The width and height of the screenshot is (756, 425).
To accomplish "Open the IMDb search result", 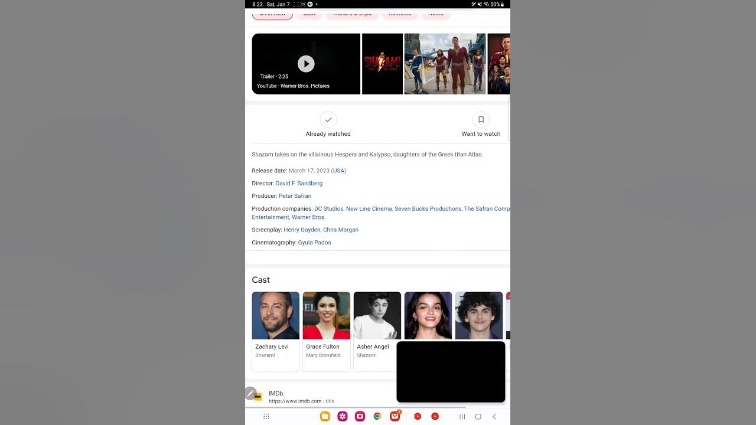I will pos(276,394).
